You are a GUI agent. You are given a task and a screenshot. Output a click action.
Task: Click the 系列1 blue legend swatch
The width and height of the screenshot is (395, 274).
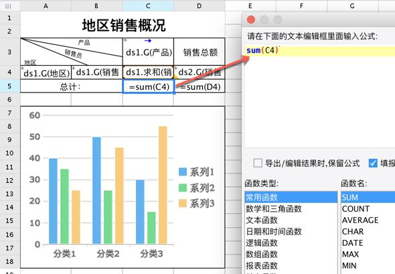[183, 172]
